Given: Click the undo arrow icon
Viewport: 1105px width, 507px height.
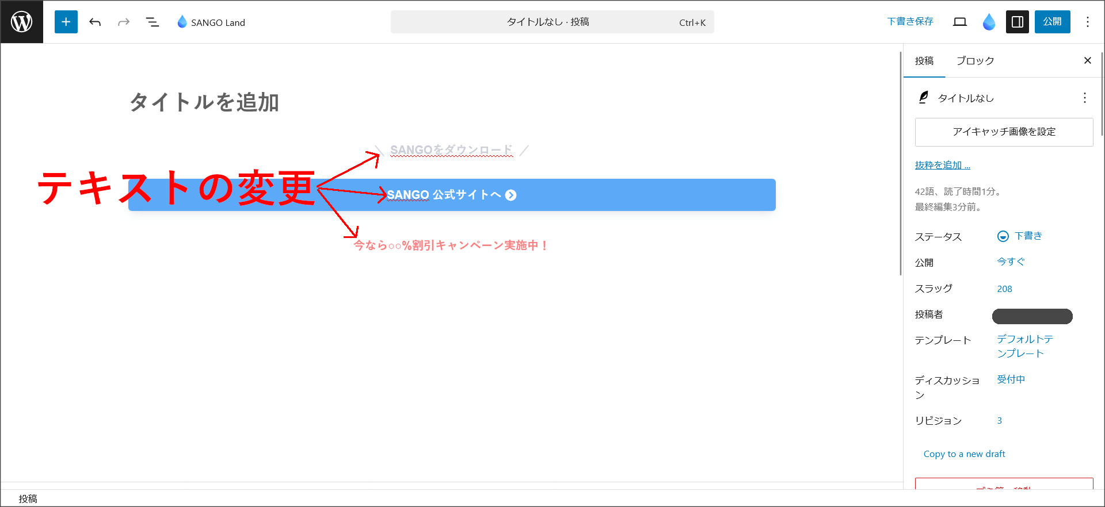Looking at the screenshot, I should pos(95,22).
